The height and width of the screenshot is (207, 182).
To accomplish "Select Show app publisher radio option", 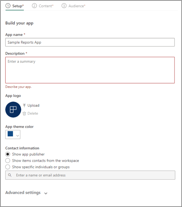I will tap(8, 154).
